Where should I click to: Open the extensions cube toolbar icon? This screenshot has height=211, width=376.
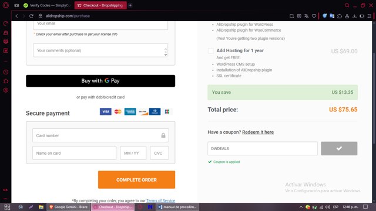click(x=340, y=16)
